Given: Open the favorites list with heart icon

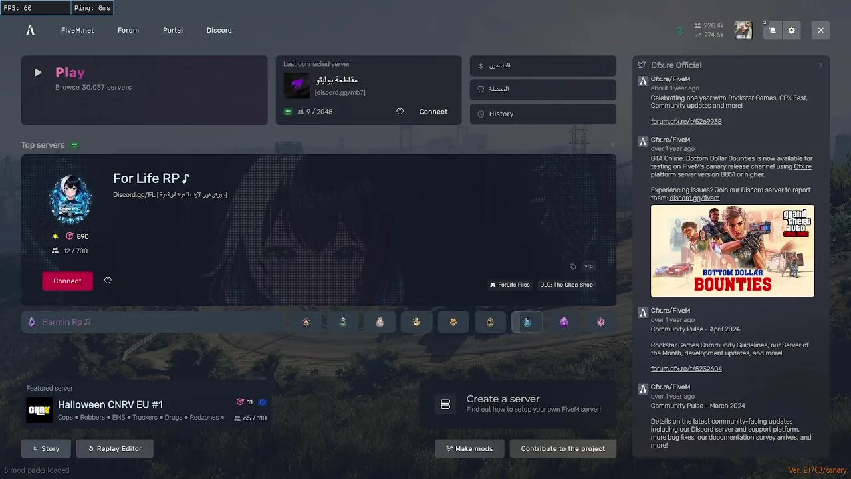Looking at the screenshot, I should (543, 89).
